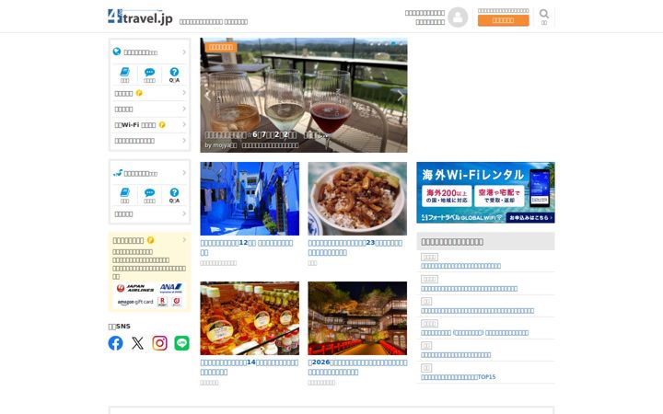This screenshot has height=414, width=663.
Task: Click the amazon gift card logo
Action: point(135,302)
